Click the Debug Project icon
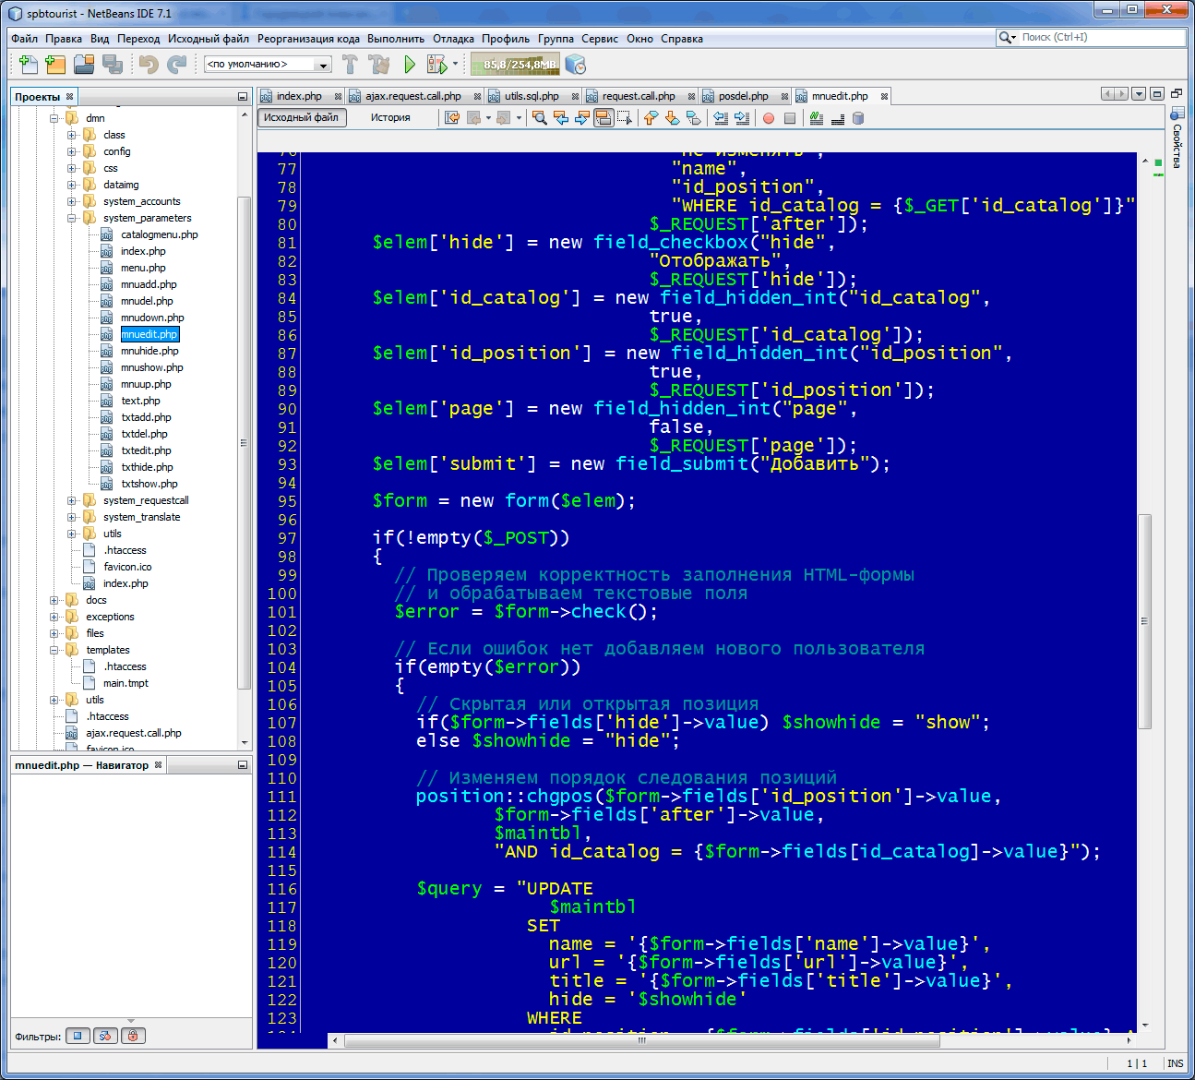Viewport: 1195px width, 1080px height. (x=436, y=65)
